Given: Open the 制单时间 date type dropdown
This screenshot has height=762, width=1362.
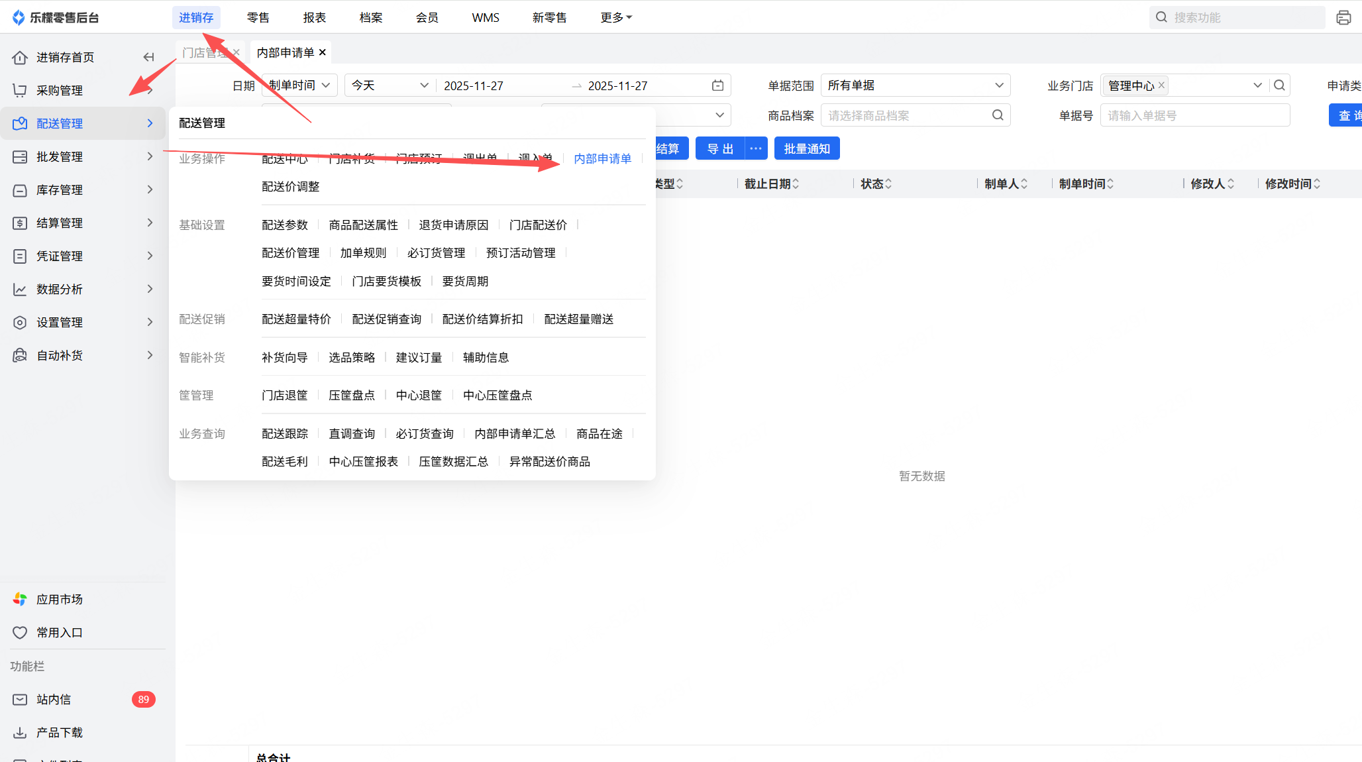Looking at the screenshot, I should tap(299, 85).
